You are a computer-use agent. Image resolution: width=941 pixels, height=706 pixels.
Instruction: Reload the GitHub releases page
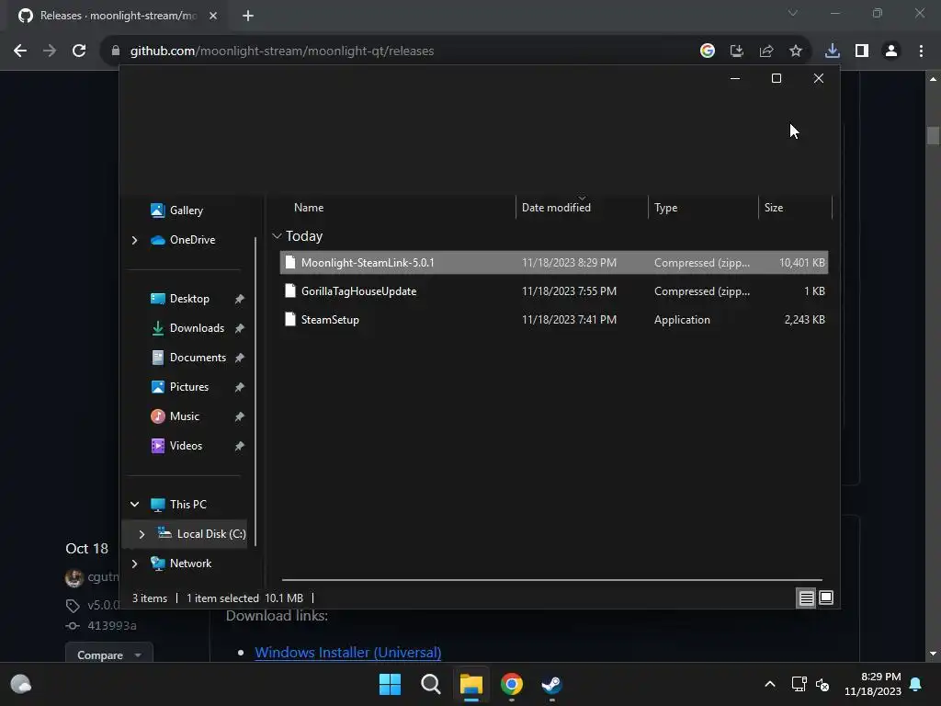(79, 51)
